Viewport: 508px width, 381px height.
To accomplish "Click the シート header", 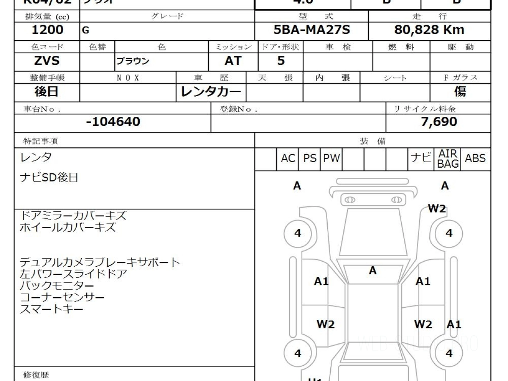I will [x=395, y=78].
